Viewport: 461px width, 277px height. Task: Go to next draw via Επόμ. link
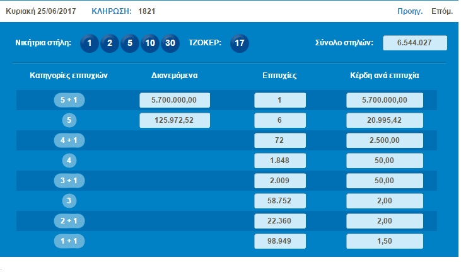point(441,11)
